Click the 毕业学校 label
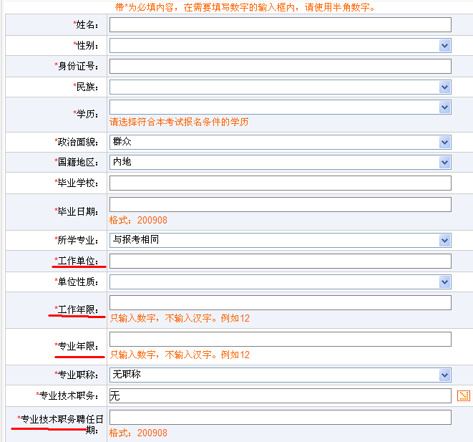Viewport: 473px width, 442px height. [x=77, y=183]
